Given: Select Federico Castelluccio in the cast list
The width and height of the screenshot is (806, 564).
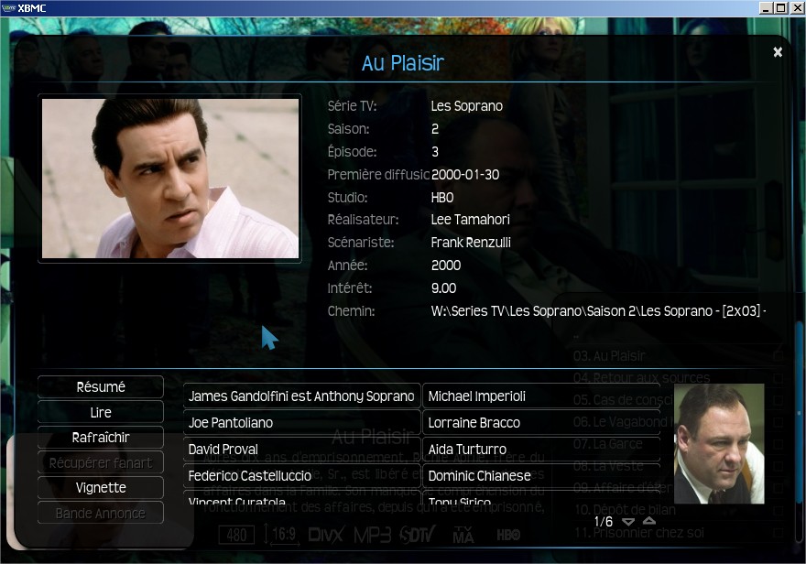Looking at the screenshot, I should pos(301,476).
